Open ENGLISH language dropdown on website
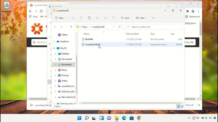Image resolution: width=218 pixels, height=122 pixels. [190, 23]
